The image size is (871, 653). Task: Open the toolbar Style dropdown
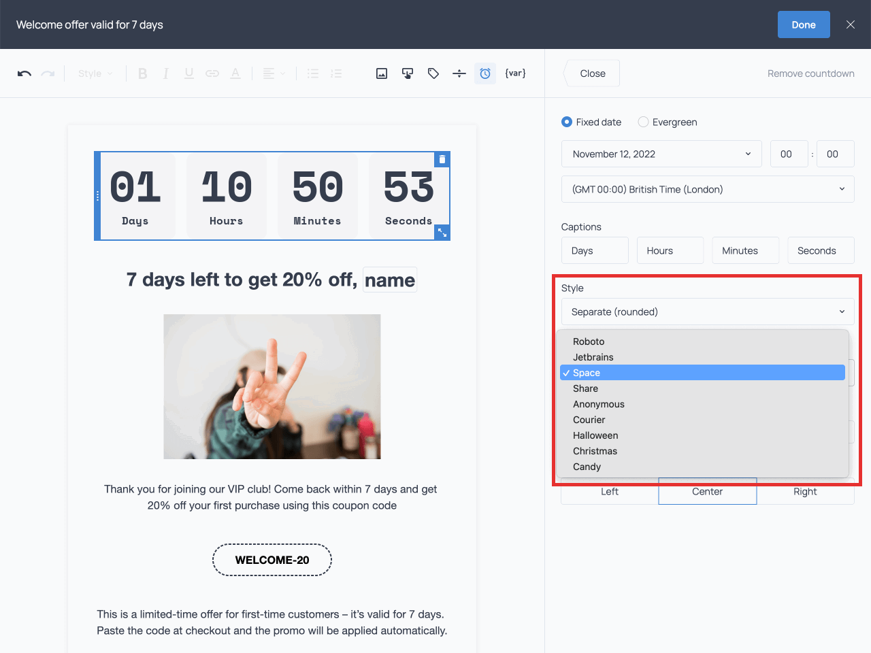pos(95,73)
